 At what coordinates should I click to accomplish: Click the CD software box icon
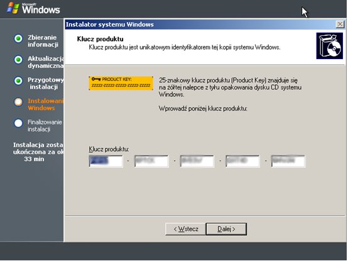(330, 46)
